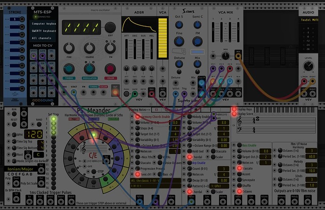Screen dimensions: 325x210
Task: Click the Meander RAND button
Action: pos(39,124)
